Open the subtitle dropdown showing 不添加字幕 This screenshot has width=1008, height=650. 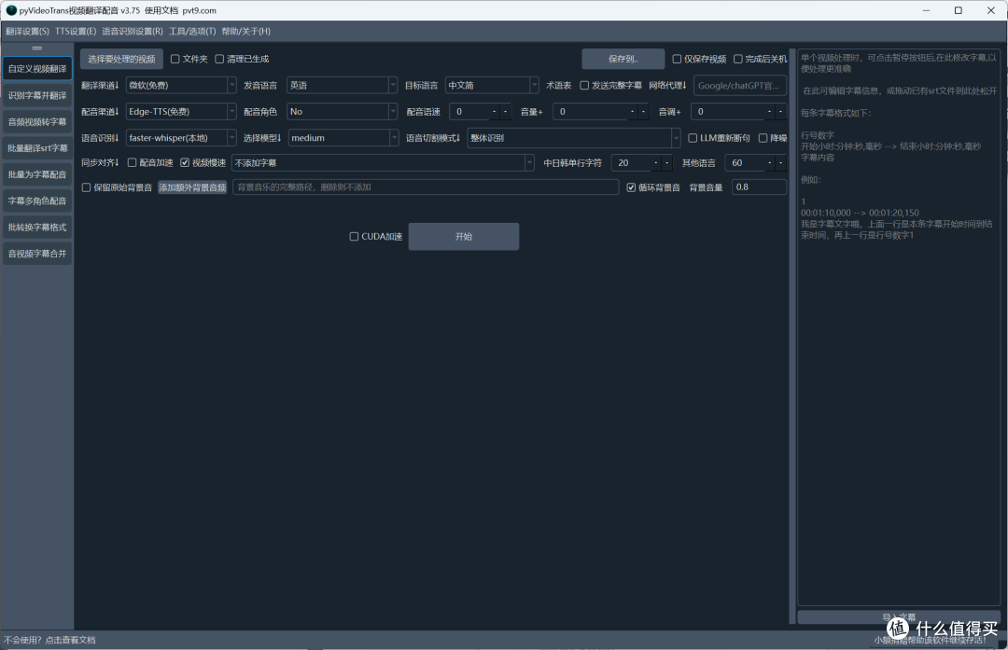[384, 162]
